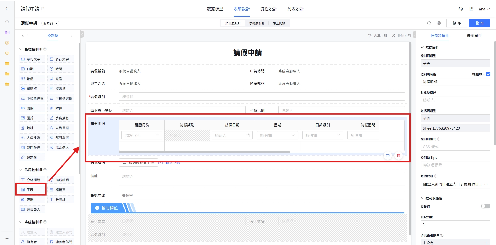
Task: Open more options for 數據標題 field
Action: pos(486,184)
